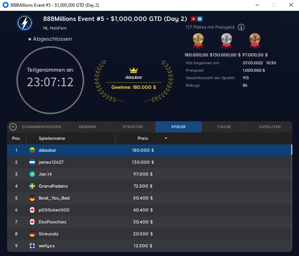This screenshot has height=256, width=299.
Task: Click the red airplane satellite icon
Action: coord(193,19)
